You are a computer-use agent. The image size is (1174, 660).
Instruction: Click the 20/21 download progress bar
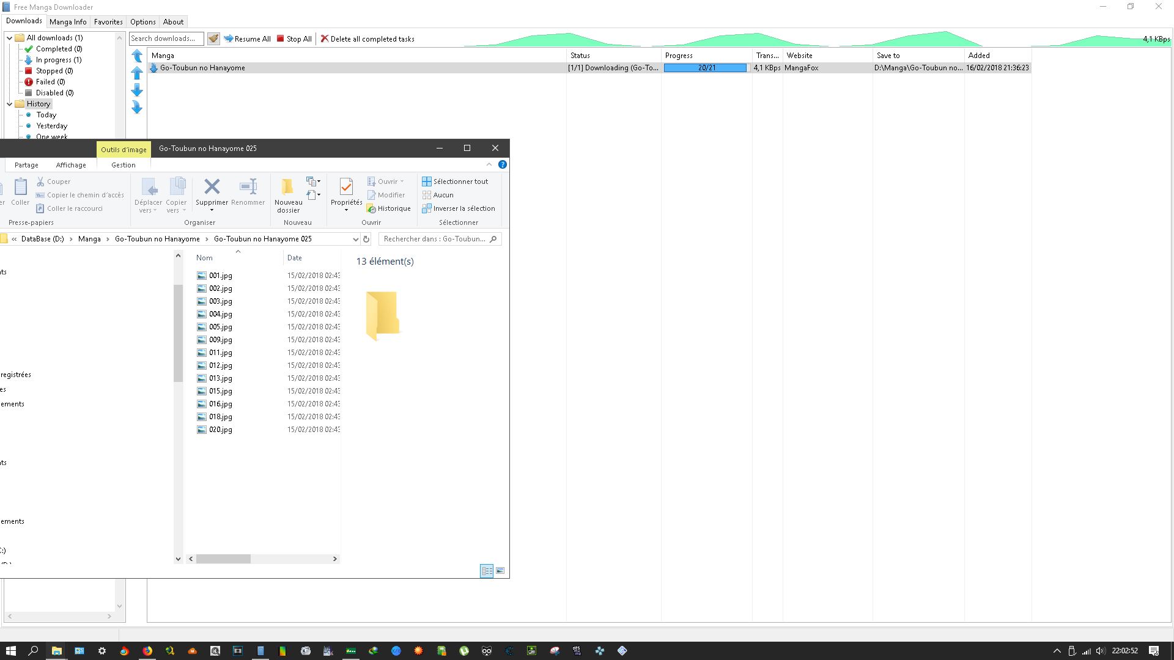point(705,68)
